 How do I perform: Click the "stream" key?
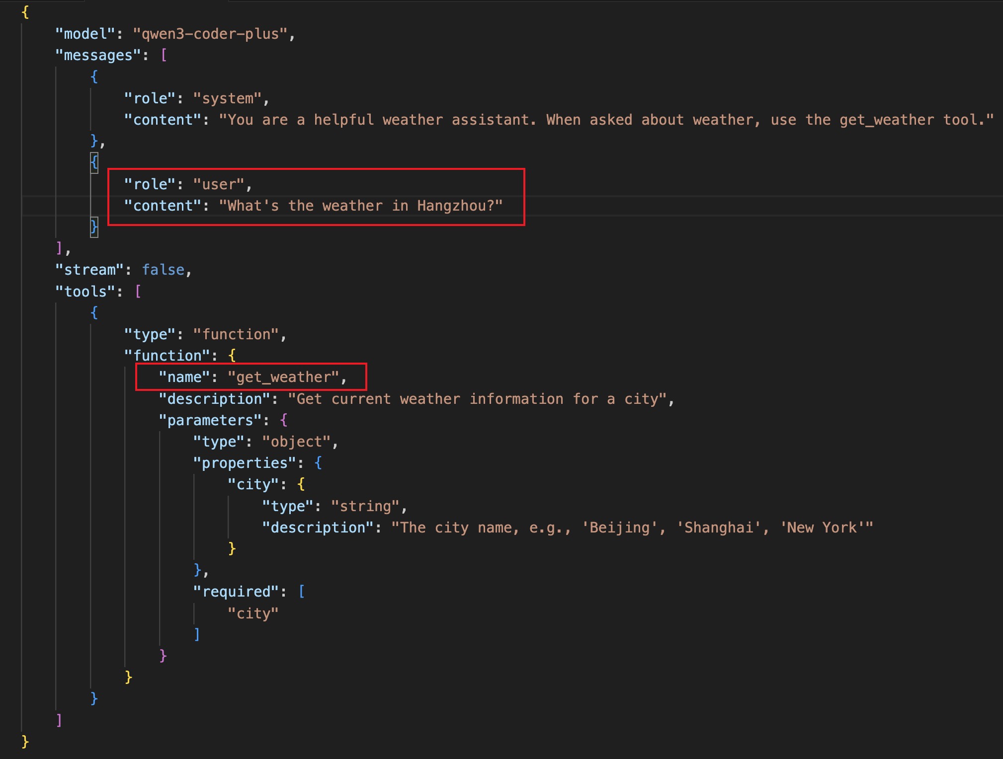89,270
